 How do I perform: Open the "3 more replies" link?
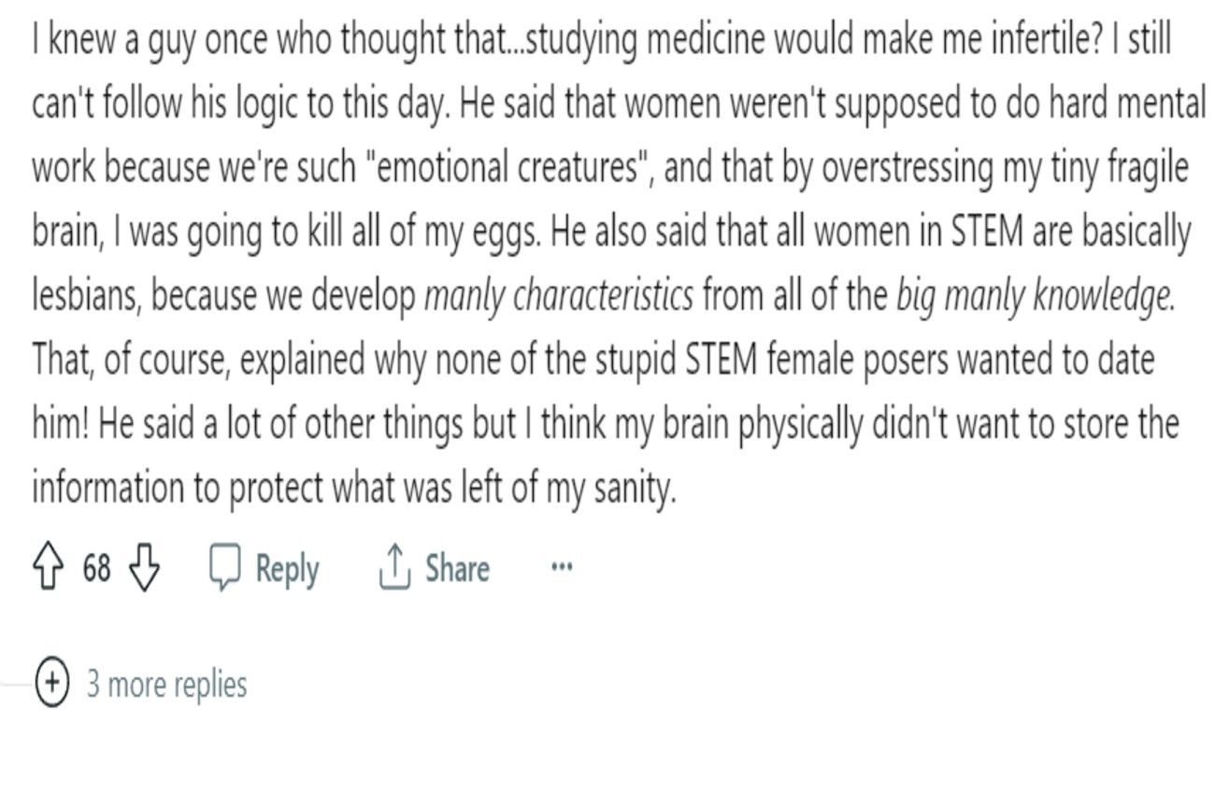pyautogui.click(x=167, y=685)
